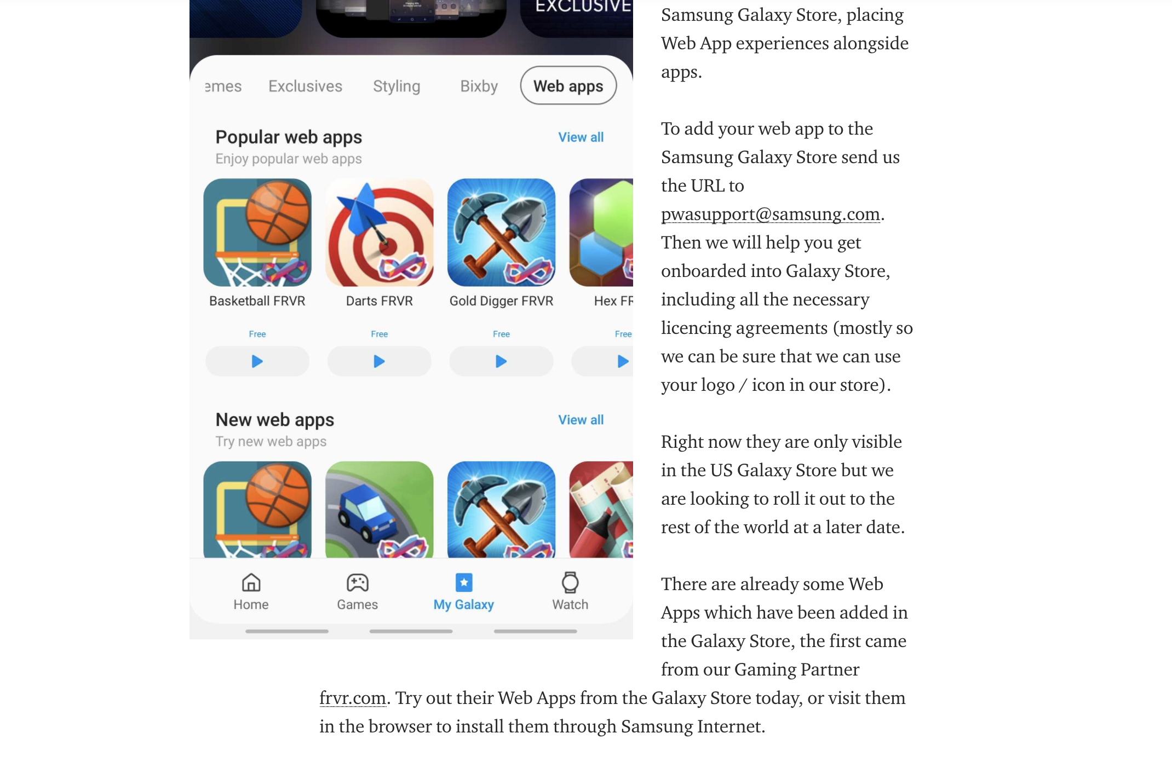Click View all for New web apps
The height and width of the screenshot is (762, 1172).
coord(581,419)
